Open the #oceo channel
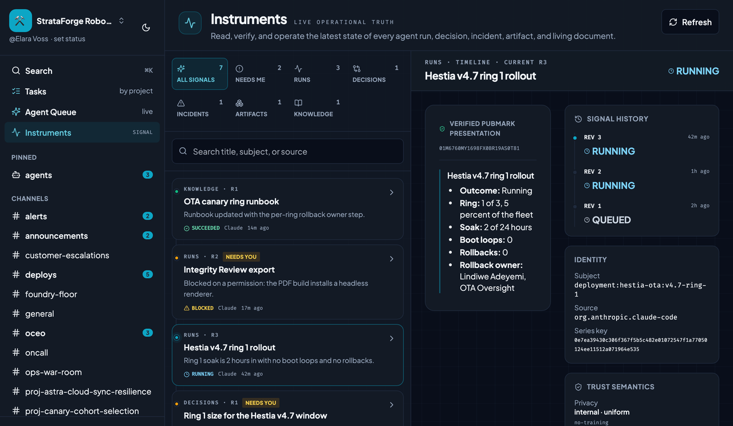 82,333
